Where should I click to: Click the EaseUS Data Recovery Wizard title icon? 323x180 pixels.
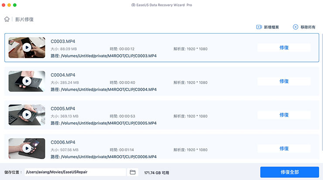click(133, 5)
